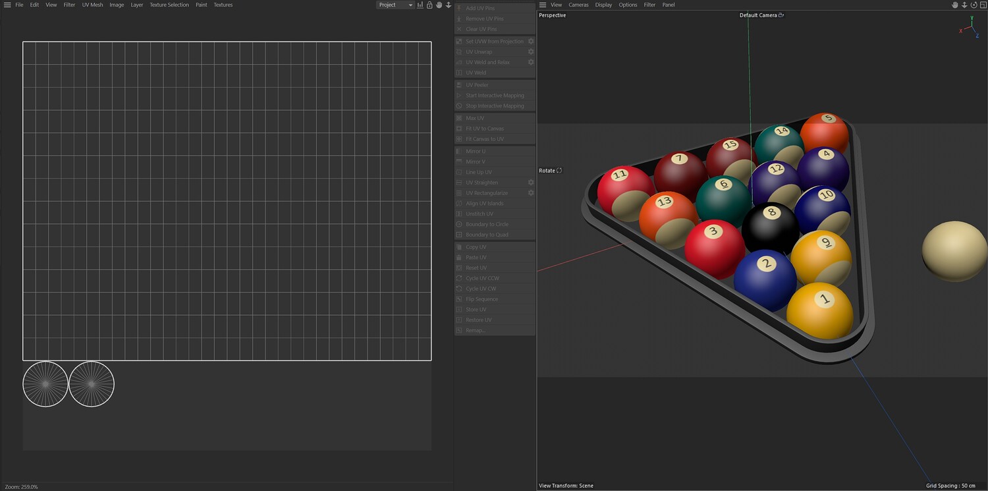Open the Display menu in 3D viewport

point(603,5)
